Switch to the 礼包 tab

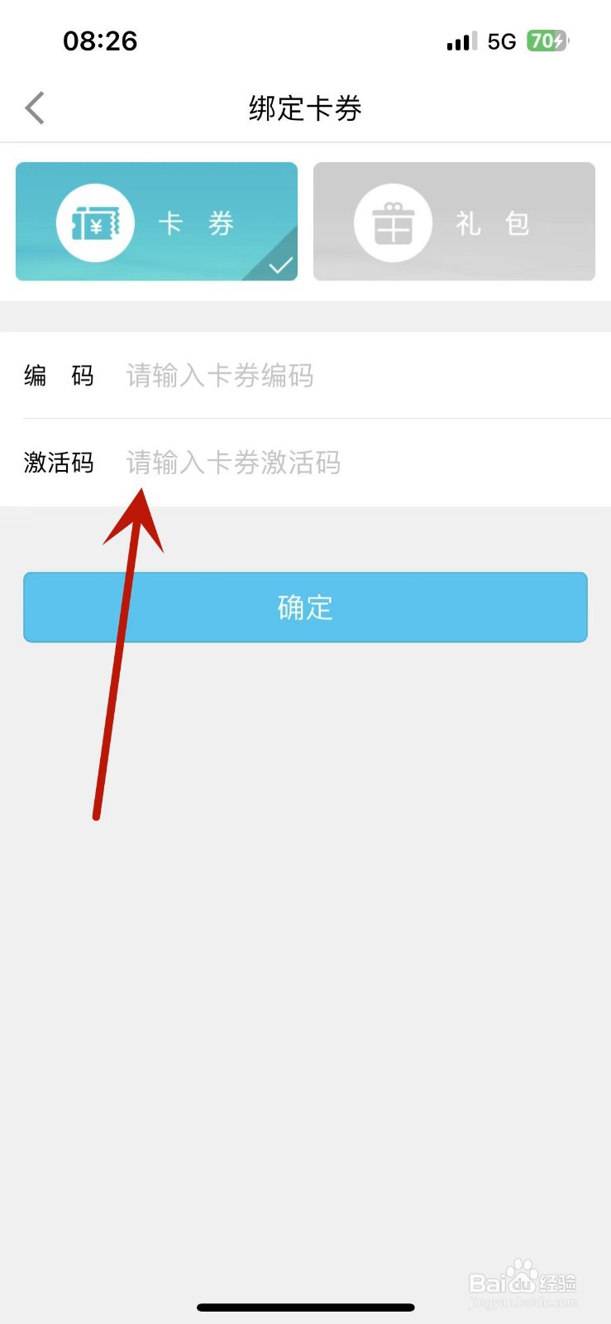pos(454,222)
